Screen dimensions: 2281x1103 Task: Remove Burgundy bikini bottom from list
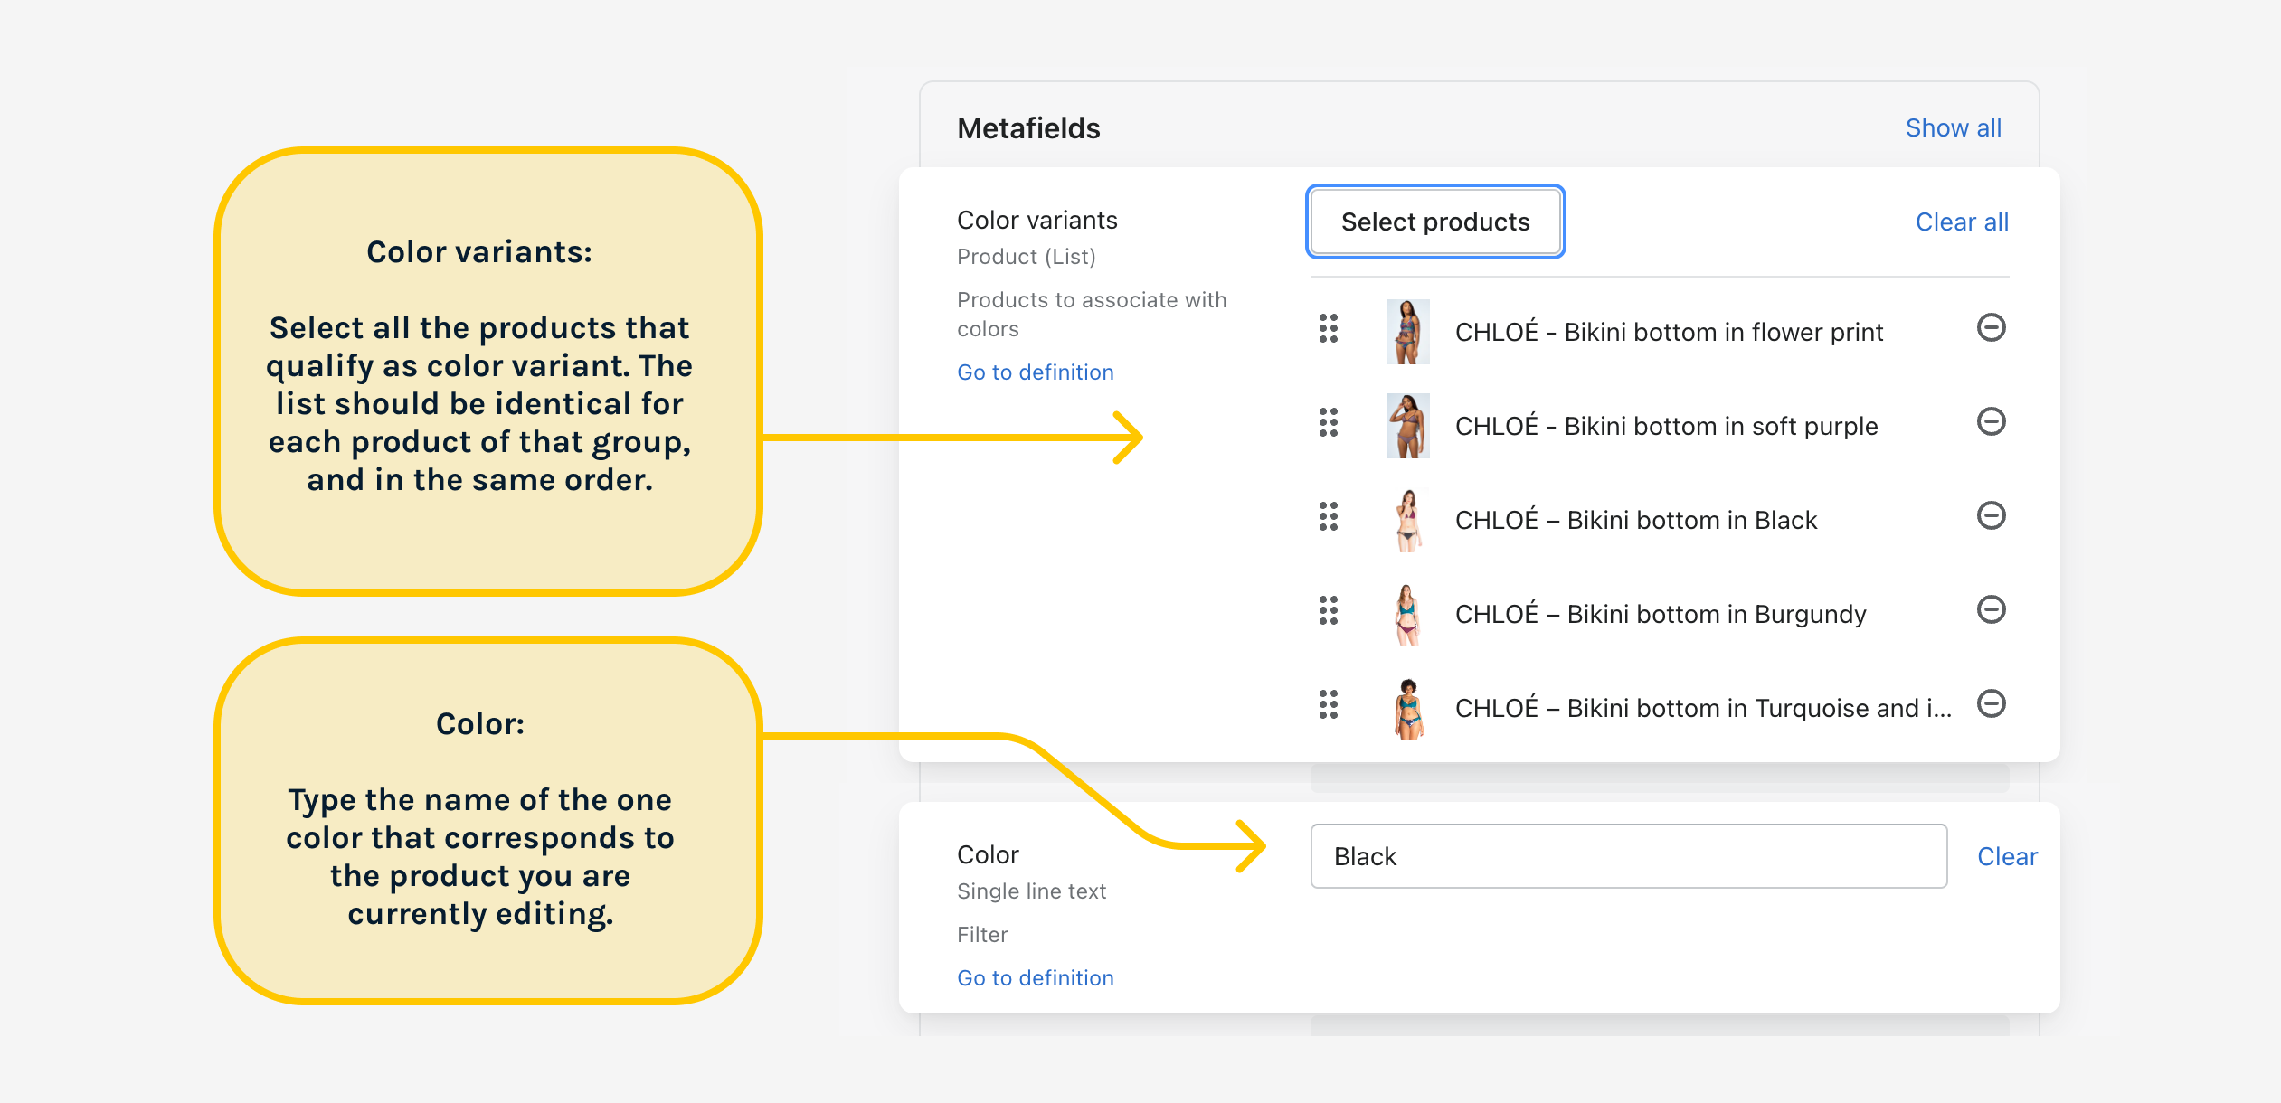click(1991, 610)
